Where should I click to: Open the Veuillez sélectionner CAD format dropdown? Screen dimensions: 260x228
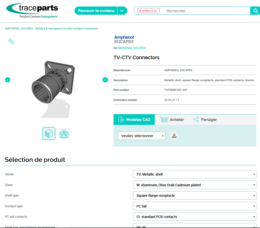click(141, 136)
